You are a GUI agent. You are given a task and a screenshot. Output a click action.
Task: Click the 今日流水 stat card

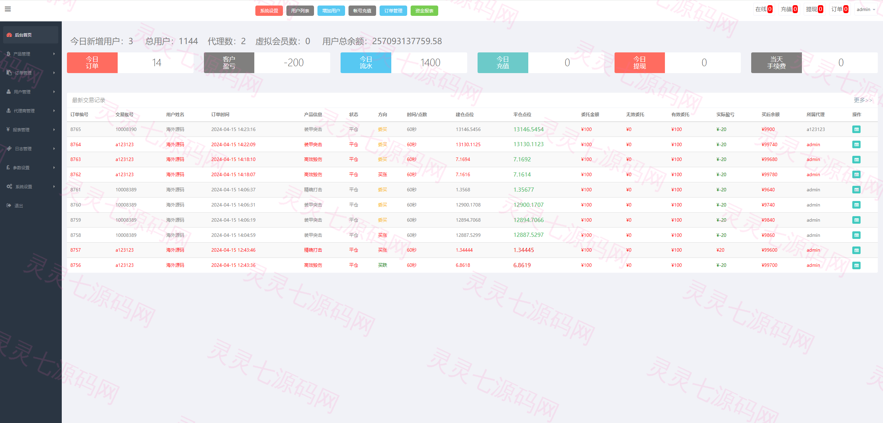[x=404, y=63]
